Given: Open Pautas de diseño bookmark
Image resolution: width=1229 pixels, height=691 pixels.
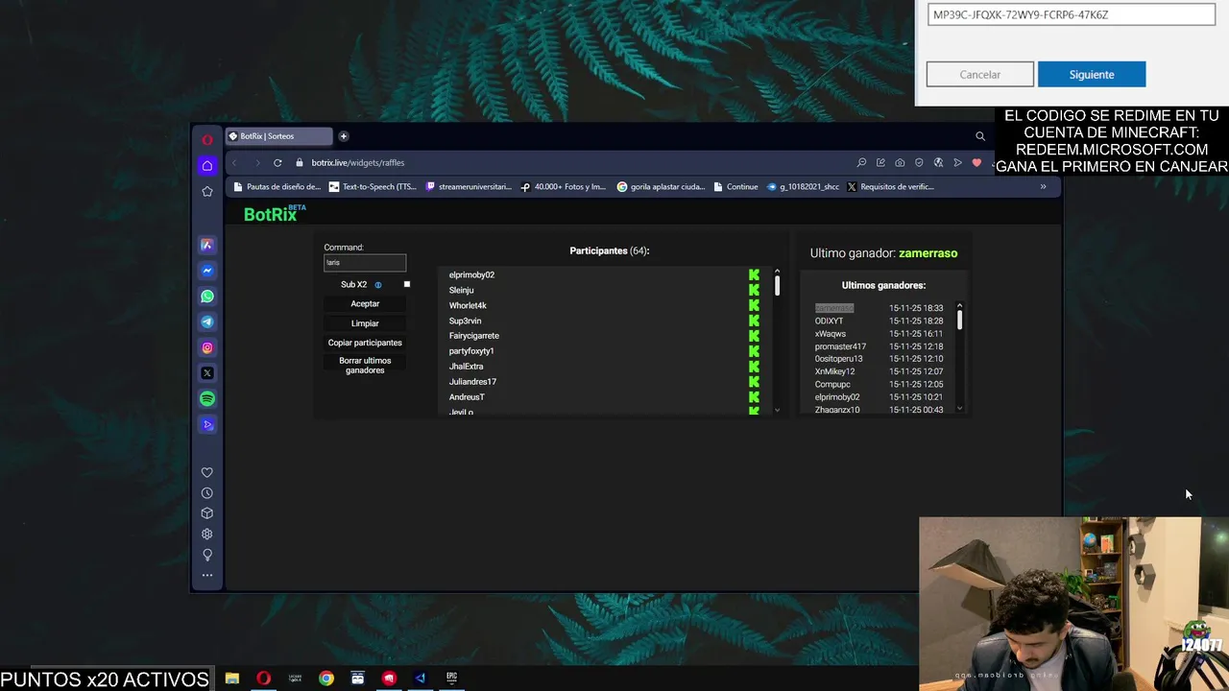Looking at the screenshot, I should coord(277,187).
